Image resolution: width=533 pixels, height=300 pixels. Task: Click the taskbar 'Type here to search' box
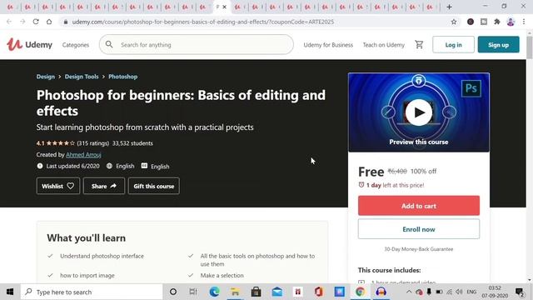click(92, 292)
